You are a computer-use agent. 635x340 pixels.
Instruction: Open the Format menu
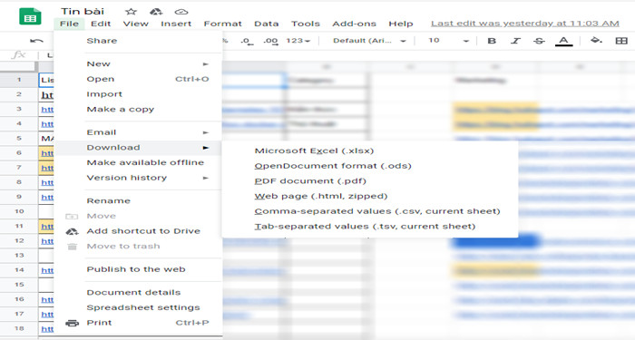coord(223,24)
